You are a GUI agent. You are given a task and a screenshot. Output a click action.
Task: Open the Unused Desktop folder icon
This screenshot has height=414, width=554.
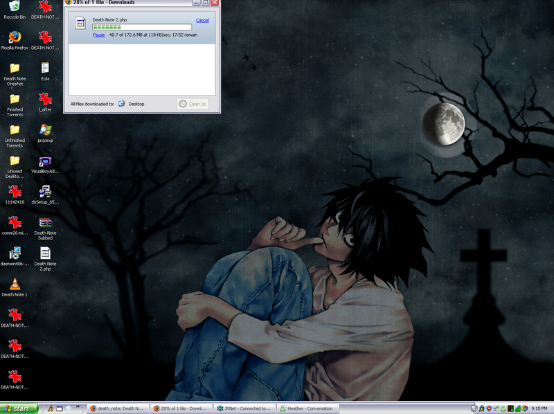click(x=15, y=167)
